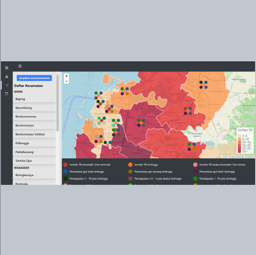
Task: Click brown Persentase gizi kurang legend dot
Action: (130, 172)
